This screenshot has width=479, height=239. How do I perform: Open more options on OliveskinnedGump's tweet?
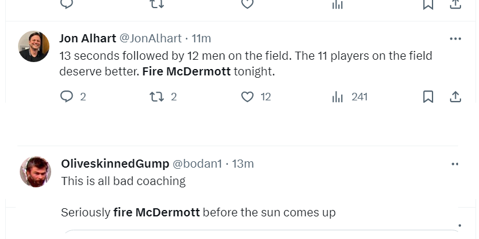coord(456,164)
